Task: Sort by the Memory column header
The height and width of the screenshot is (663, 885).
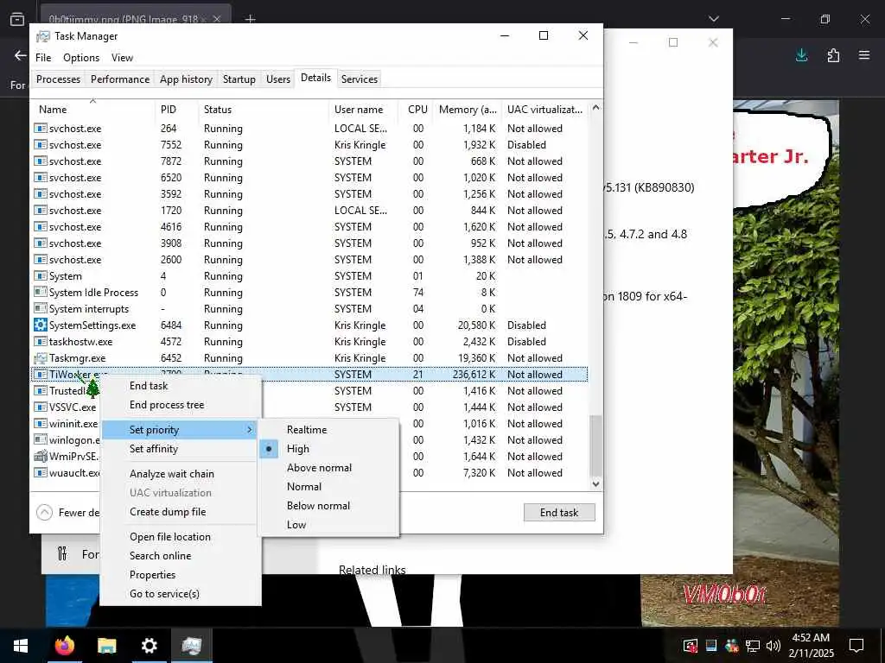Action: (x=468, y=110)
